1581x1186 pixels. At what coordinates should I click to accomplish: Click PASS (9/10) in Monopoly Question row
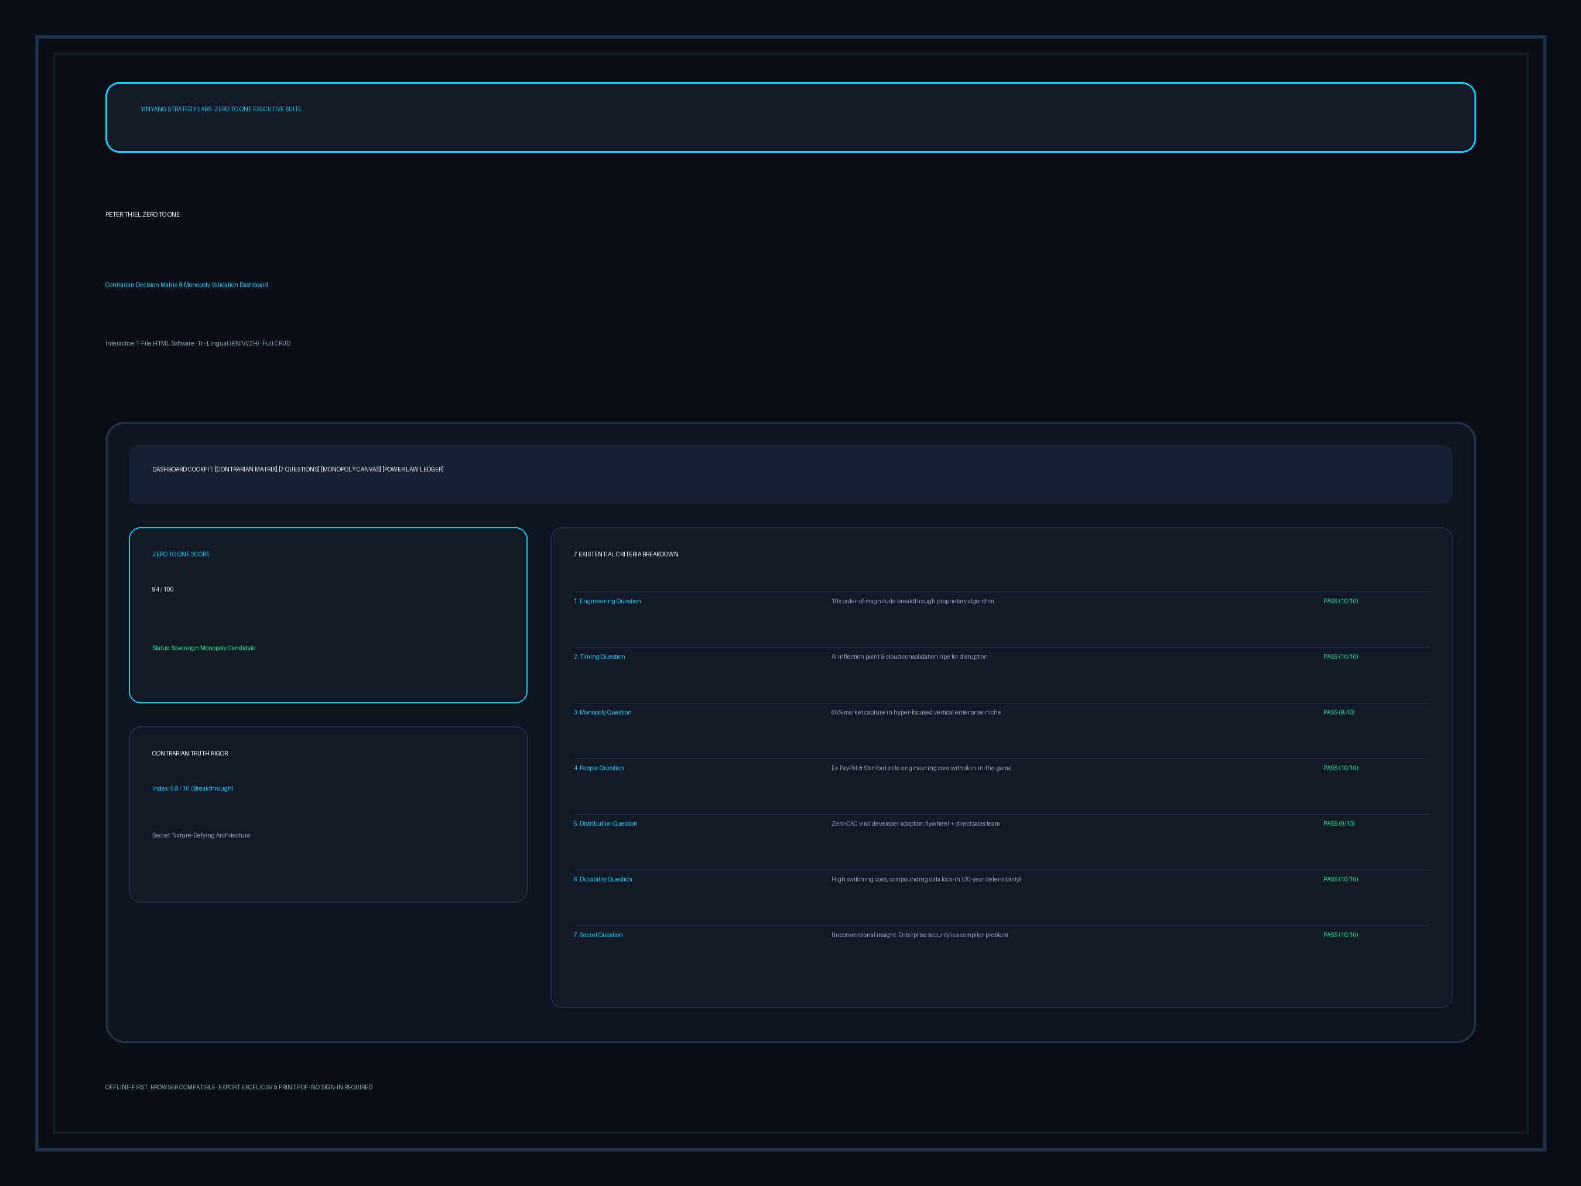point(1339,713)
